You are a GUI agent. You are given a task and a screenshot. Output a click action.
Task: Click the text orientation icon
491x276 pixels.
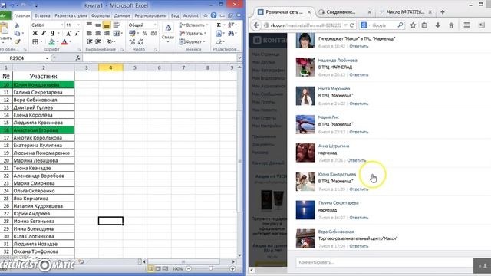(x=109, y=41)
